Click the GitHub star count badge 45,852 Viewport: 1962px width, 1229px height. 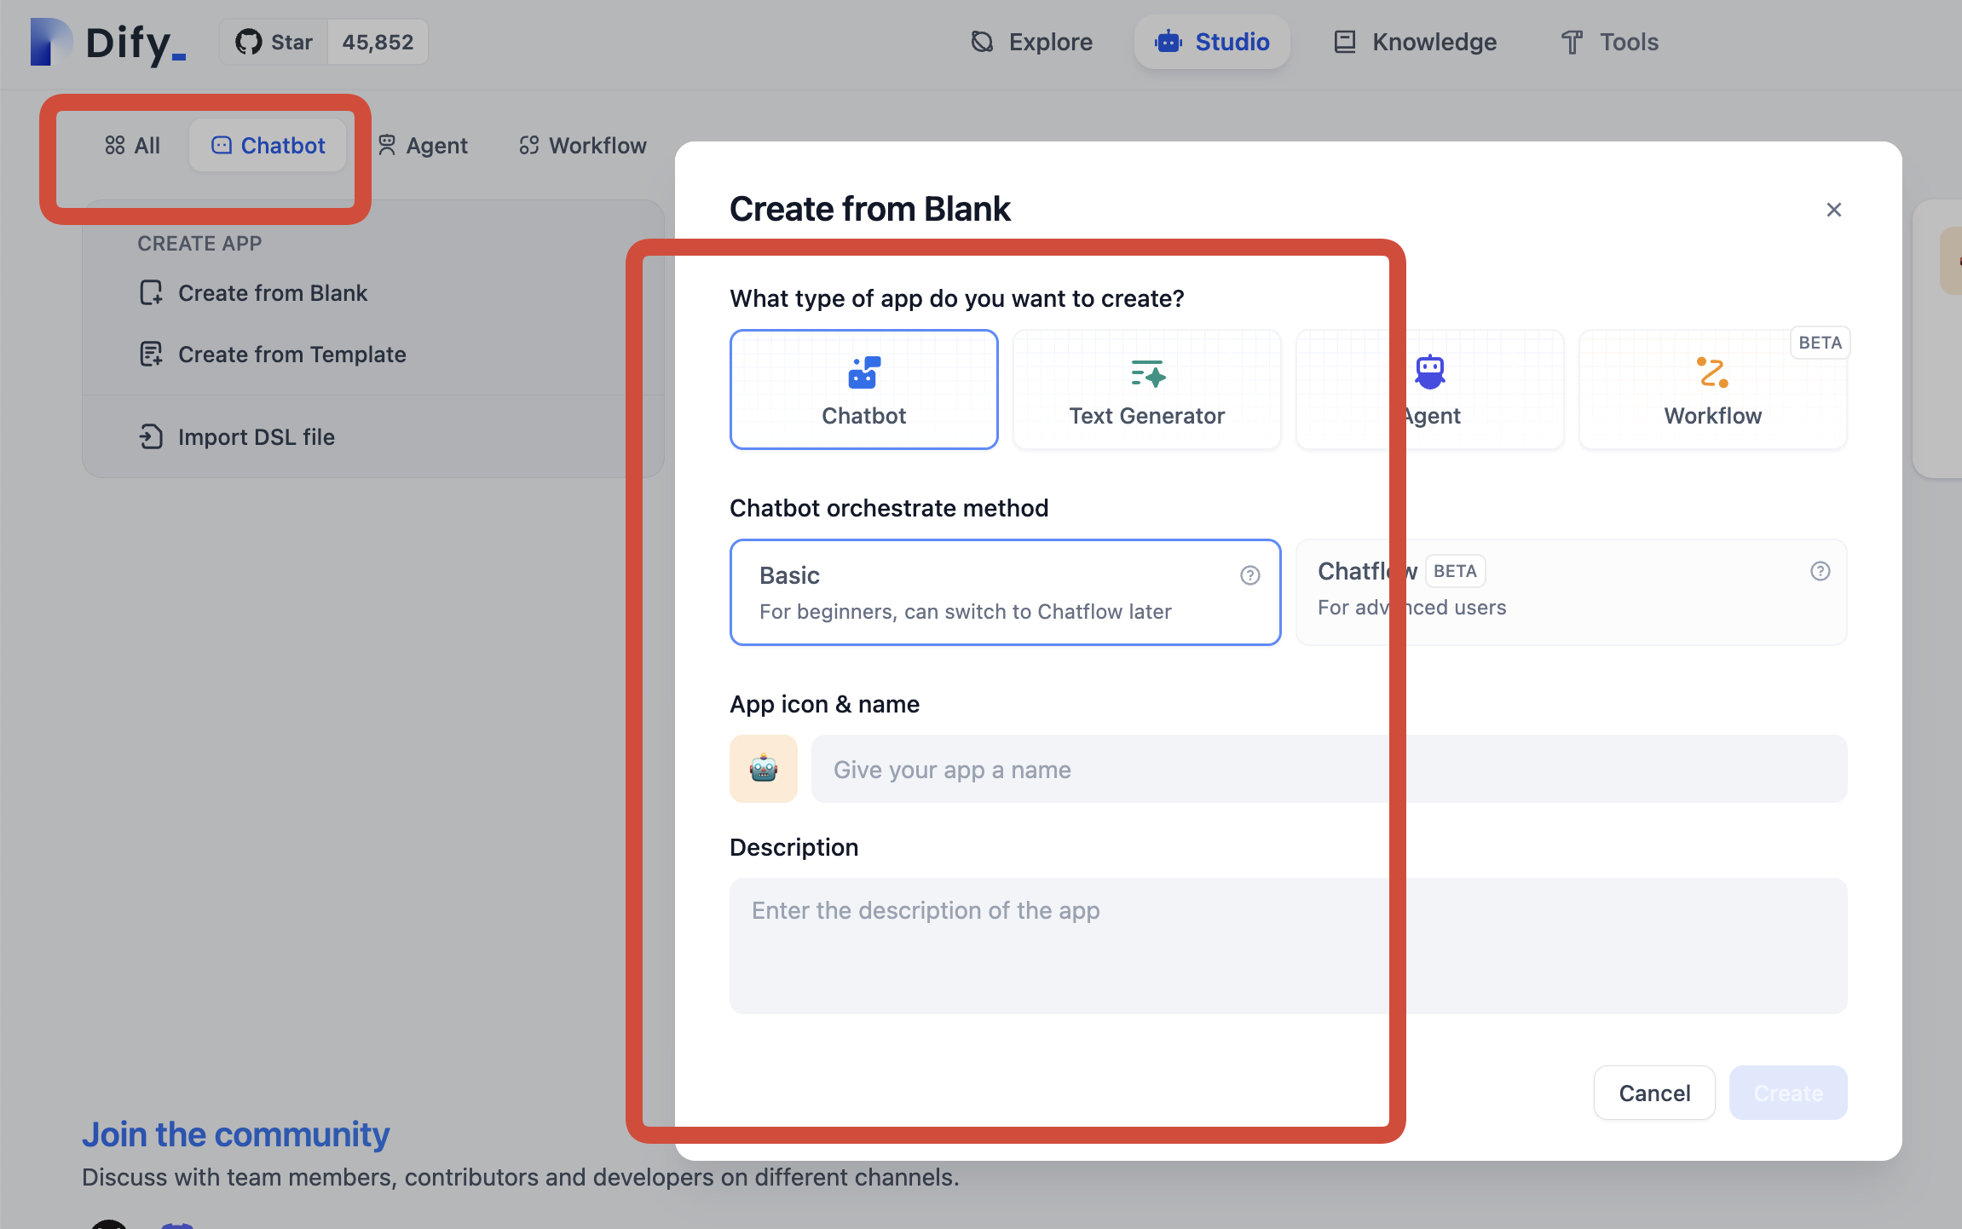[377, 41]
